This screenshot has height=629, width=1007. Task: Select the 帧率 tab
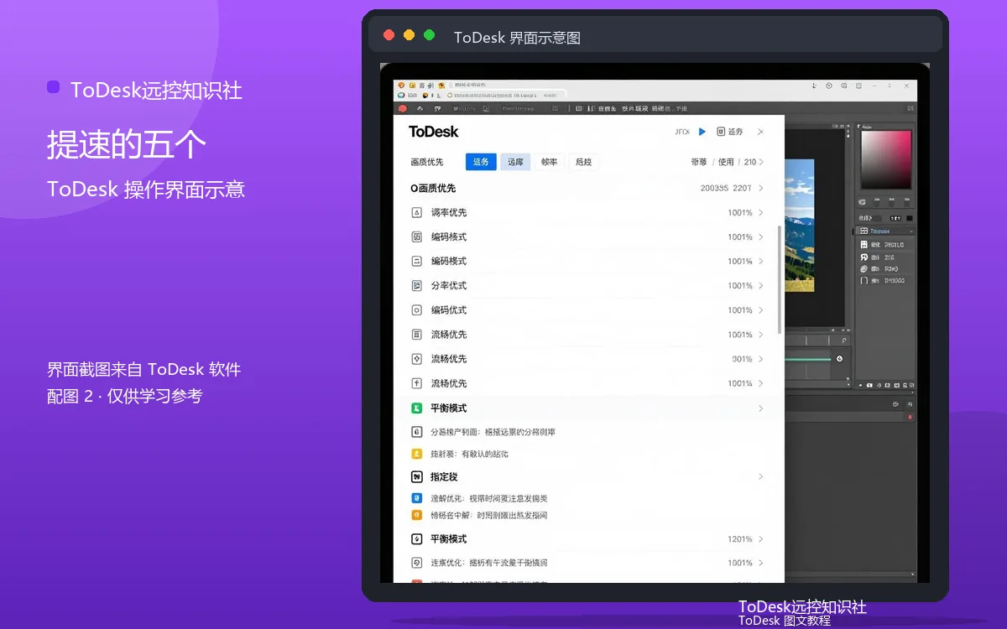point(549,162)
